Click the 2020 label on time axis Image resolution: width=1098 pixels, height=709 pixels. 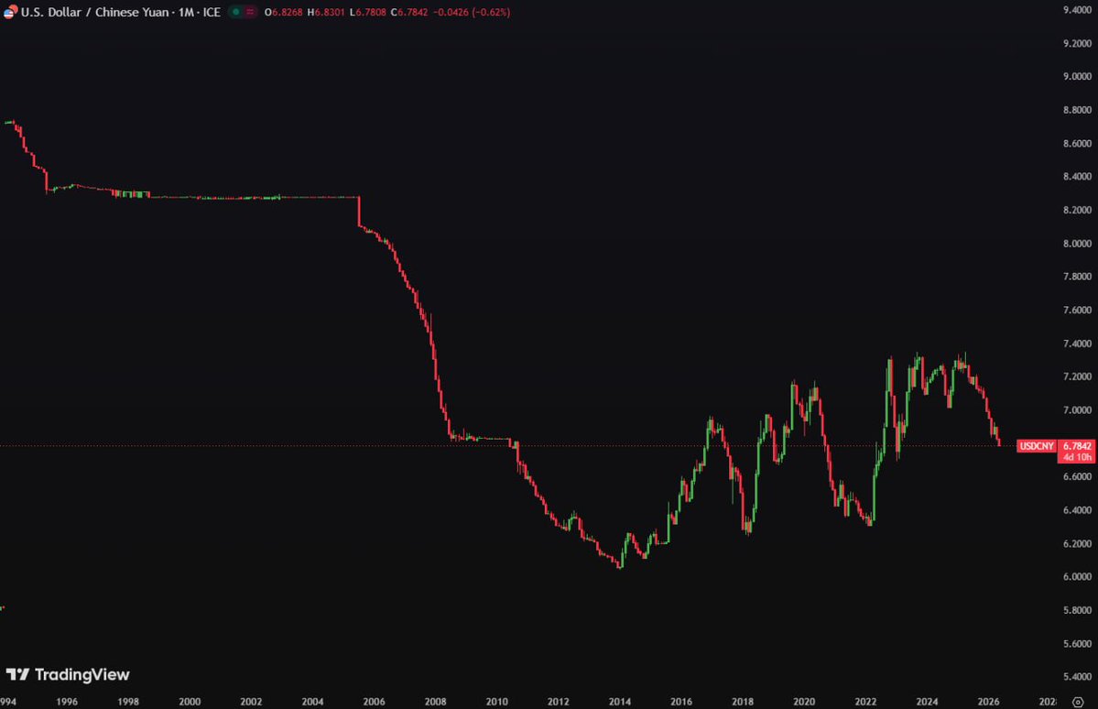coord(804,702)
